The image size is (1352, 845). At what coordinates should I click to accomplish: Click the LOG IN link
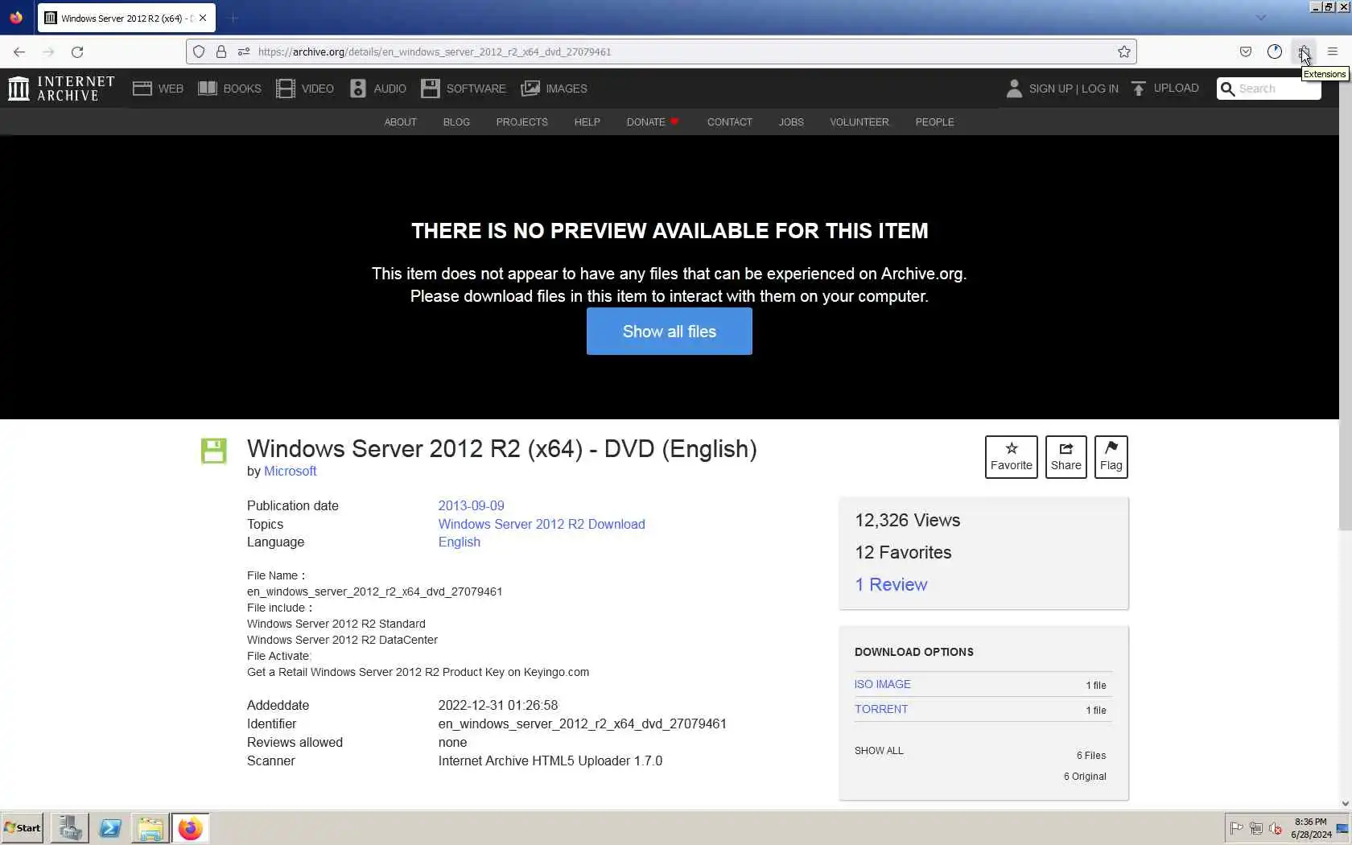[x=1100, y=89]
